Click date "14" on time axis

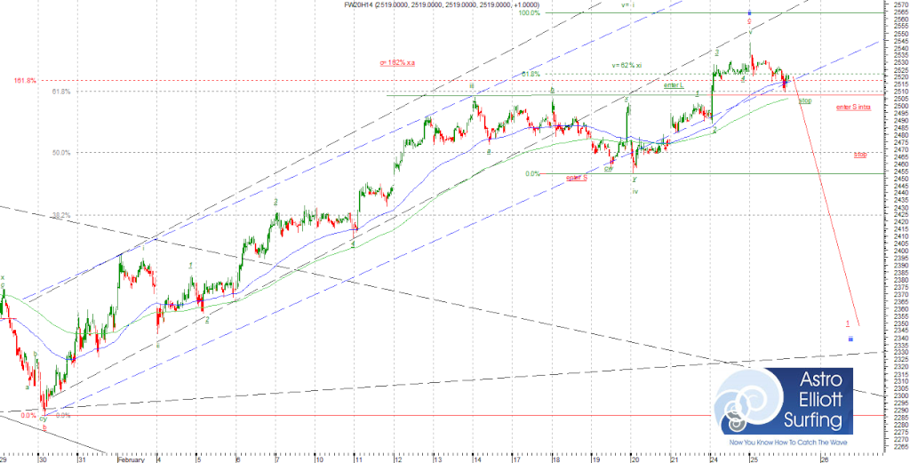476,459
